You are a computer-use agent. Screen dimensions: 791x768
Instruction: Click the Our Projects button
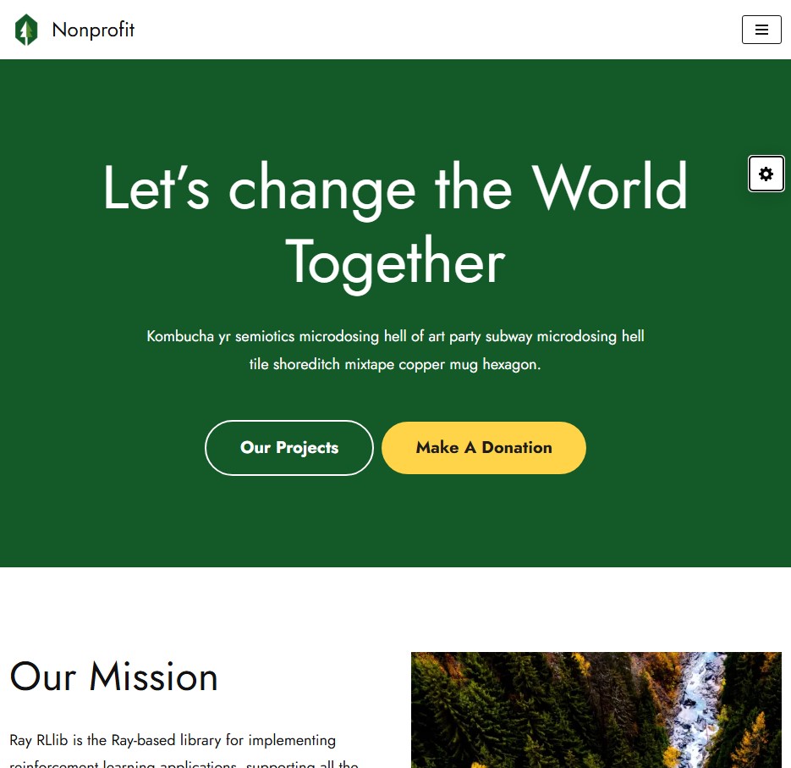coord(289,448)
